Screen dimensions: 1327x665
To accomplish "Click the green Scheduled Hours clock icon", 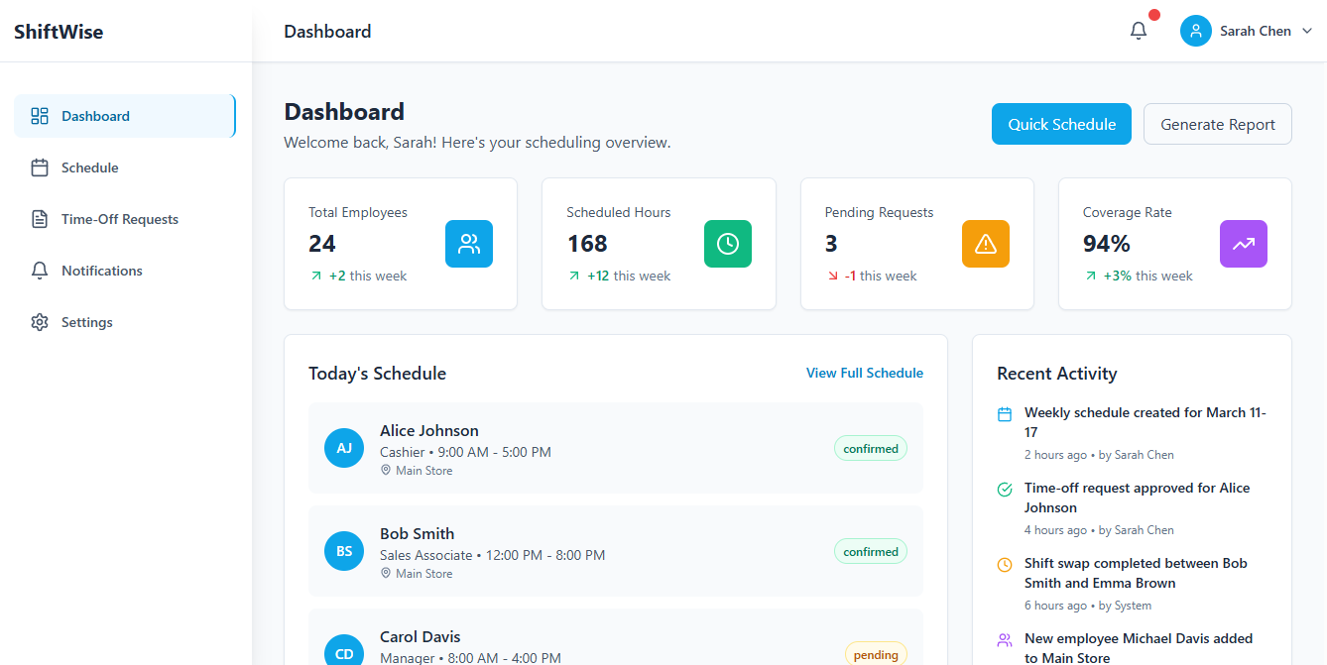I will (x=728, y=244).
